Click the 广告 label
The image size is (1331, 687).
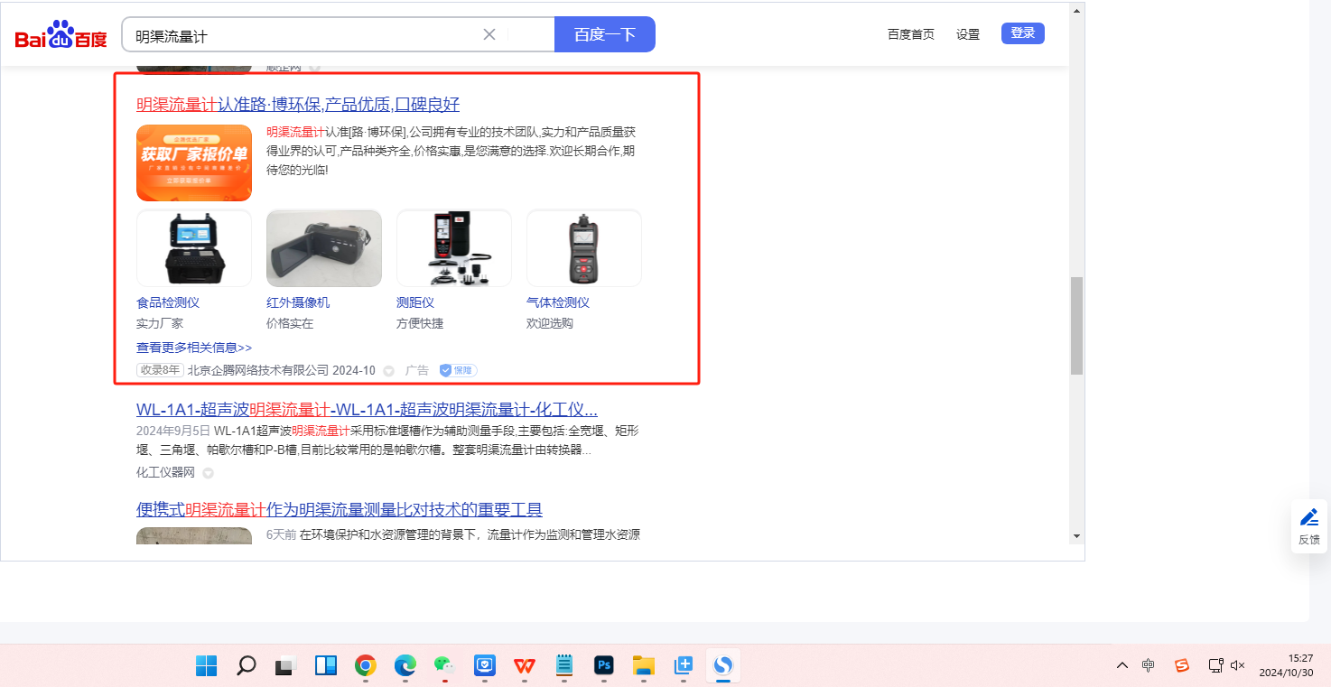point(417,370)
